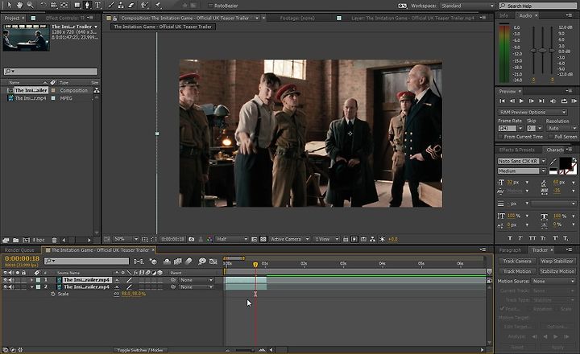Open the RAM Preview Options dropdown
The width and height of the screenshot is (580, 354).
tap(532, 112)
